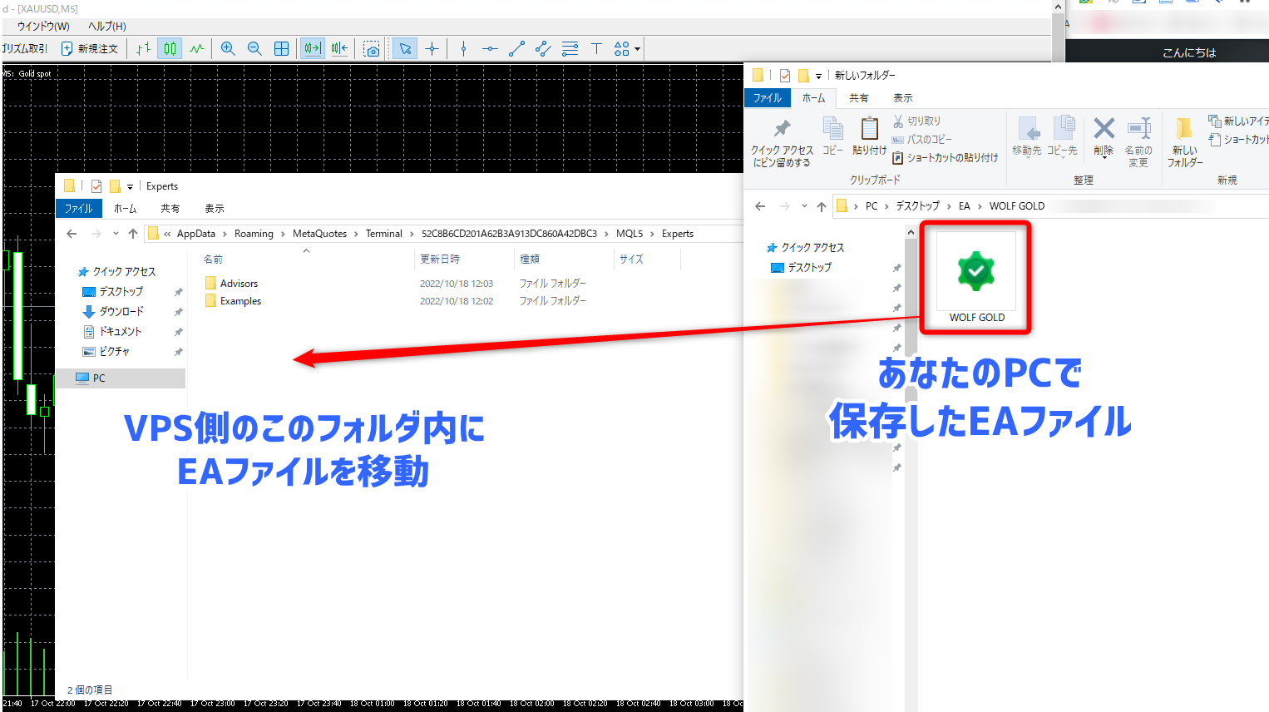Open Quick access in Experts window sidebar
The height and width of the screenshot is (712, 1269).
[116, 272]
